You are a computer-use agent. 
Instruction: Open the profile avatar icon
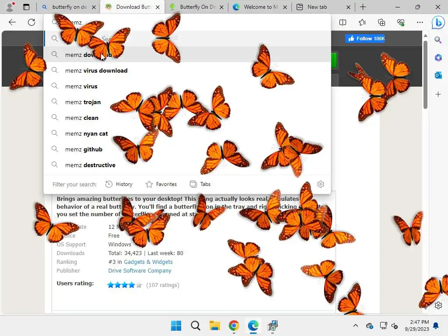tap(10, 7)
